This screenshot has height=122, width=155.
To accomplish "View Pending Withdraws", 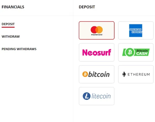I will (x=19, y=49).
